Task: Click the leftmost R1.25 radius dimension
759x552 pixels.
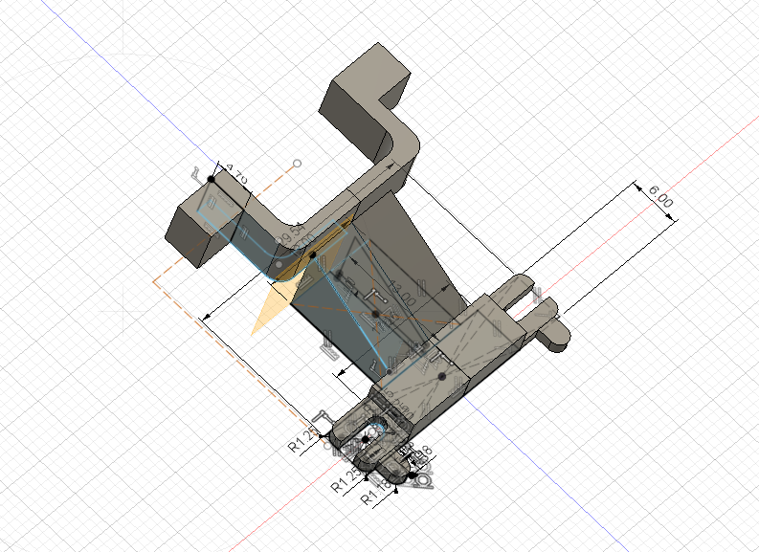Action: coord(302,443)
